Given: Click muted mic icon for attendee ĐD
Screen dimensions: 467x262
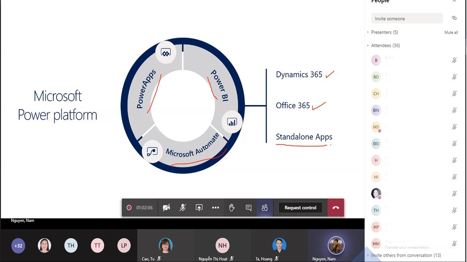Looking at the screenshot, I should click(x=454, y=144).
